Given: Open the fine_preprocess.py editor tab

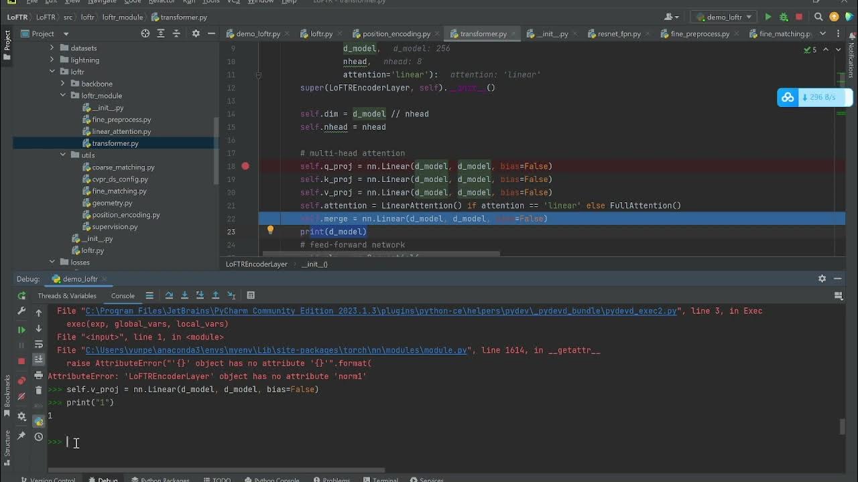Looking at the screenshot, I should pos(700,33).
